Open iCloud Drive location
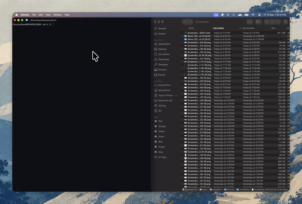This screenshot has width=302, height=204. (x=162, y=85)
